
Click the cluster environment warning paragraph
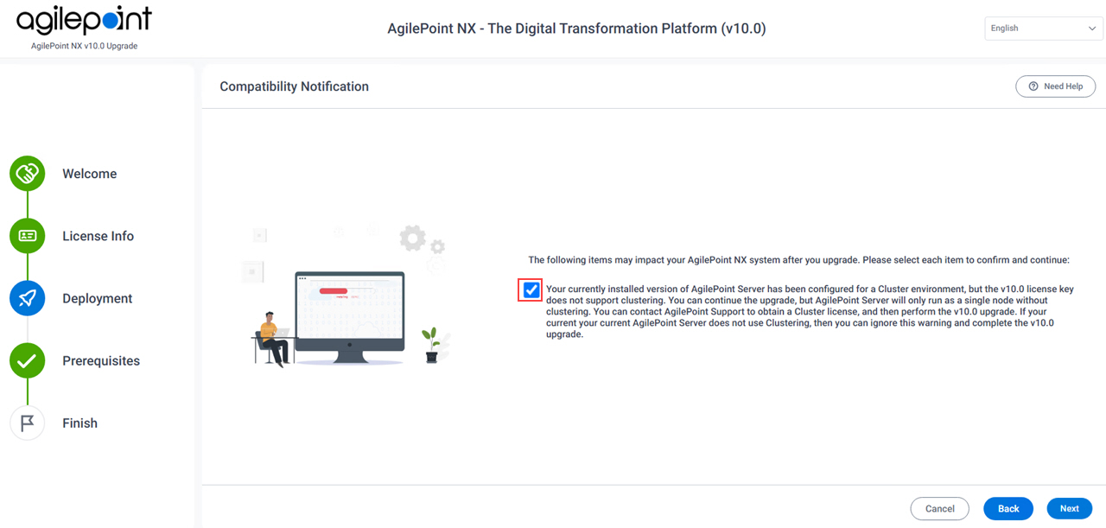pyautogui.click(x=810, y=312)
